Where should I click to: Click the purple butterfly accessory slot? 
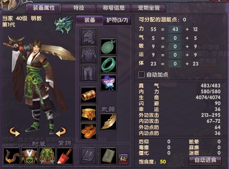pyautogui.click(x=108, y=83)
